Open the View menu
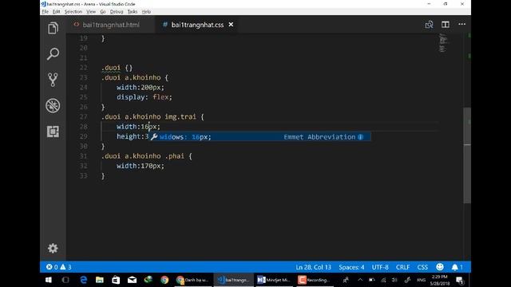Image resolution: width=511 pixels, height=287 pixels. (91, 12)
